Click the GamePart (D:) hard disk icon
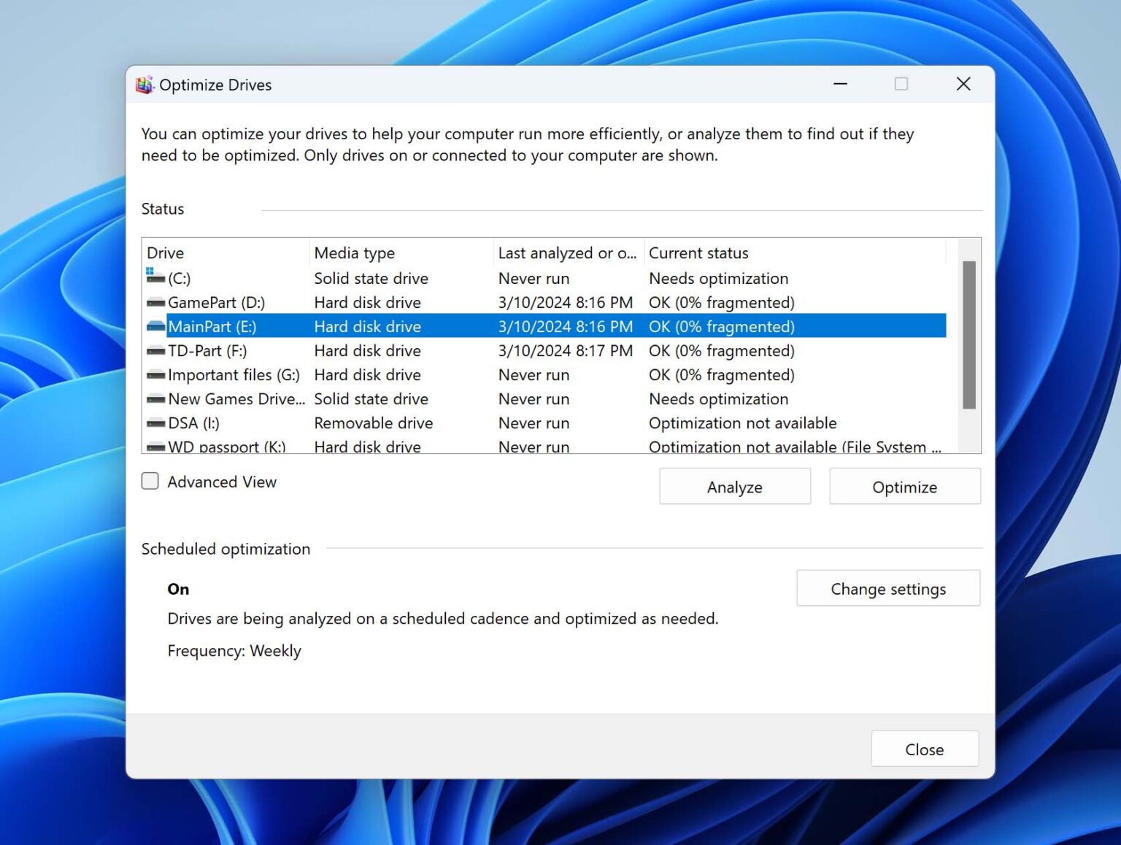 (x=155, y=302)
